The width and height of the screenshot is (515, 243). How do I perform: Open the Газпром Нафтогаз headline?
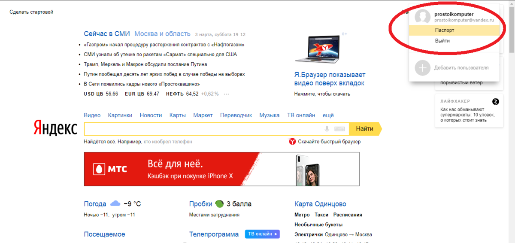pyautogui.click(x=164, y=45)
